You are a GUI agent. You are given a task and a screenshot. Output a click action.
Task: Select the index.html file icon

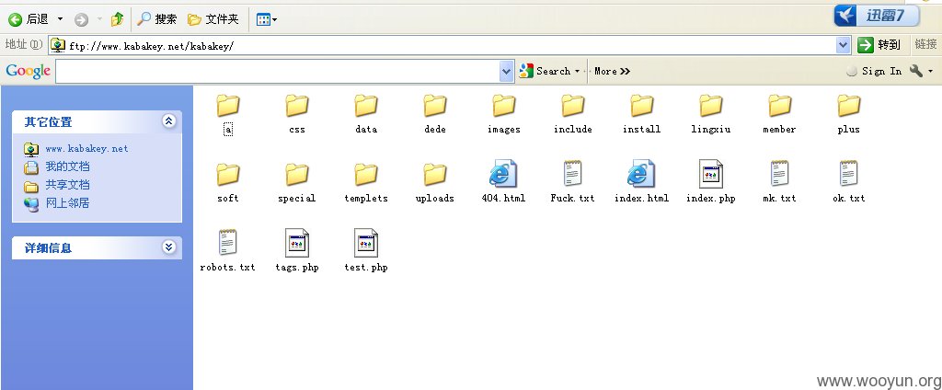tap(641, 174)
